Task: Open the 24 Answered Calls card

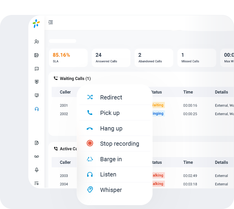Action: pos(111,58)
